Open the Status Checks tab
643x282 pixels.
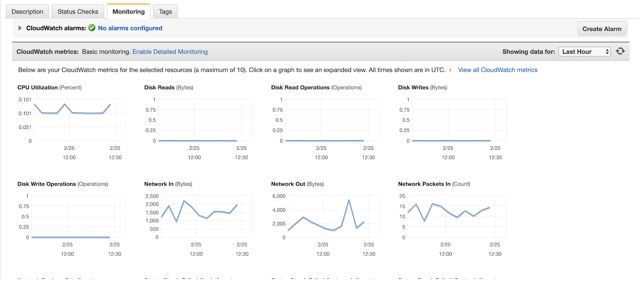[x=78, y=12]
